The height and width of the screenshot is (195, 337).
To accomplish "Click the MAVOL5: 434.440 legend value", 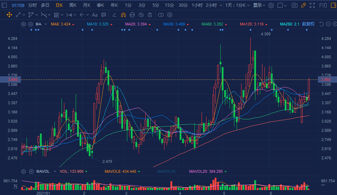I will click(120, 171).
